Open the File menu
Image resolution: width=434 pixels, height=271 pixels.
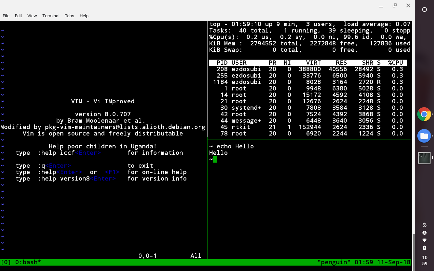tap(6, 16)
